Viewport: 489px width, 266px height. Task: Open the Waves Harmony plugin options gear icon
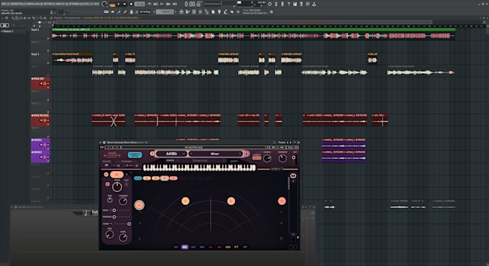point(104,142)
